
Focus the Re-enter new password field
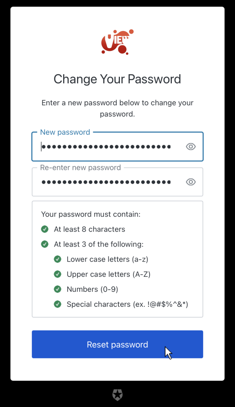coord(106,182)
